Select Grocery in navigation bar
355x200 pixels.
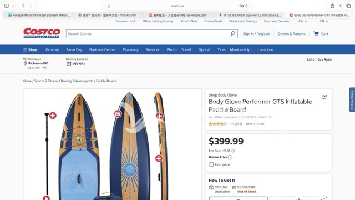(x=52, y=49)
